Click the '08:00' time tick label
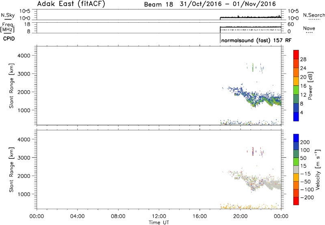The image size is (325, 225). tap(118, 216)
